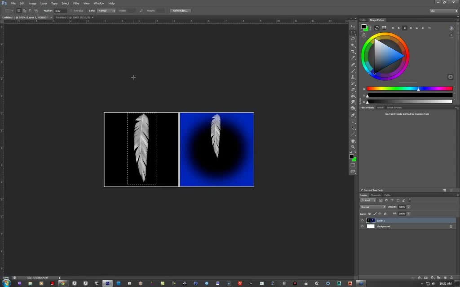Screen dimensions: 460x287
Task: Select the Zoom tool
Action: tap(353, 147)
